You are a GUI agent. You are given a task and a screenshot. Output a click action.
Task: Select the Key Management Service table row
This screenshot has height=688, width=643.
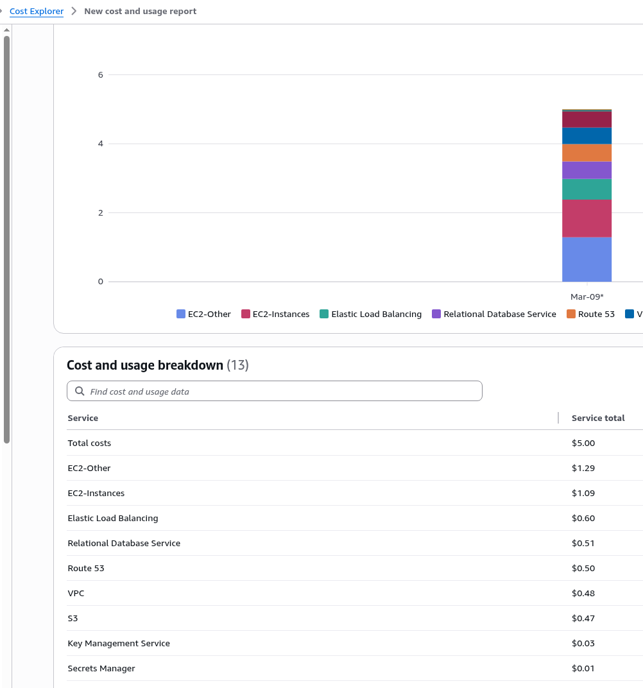(119, 643)
